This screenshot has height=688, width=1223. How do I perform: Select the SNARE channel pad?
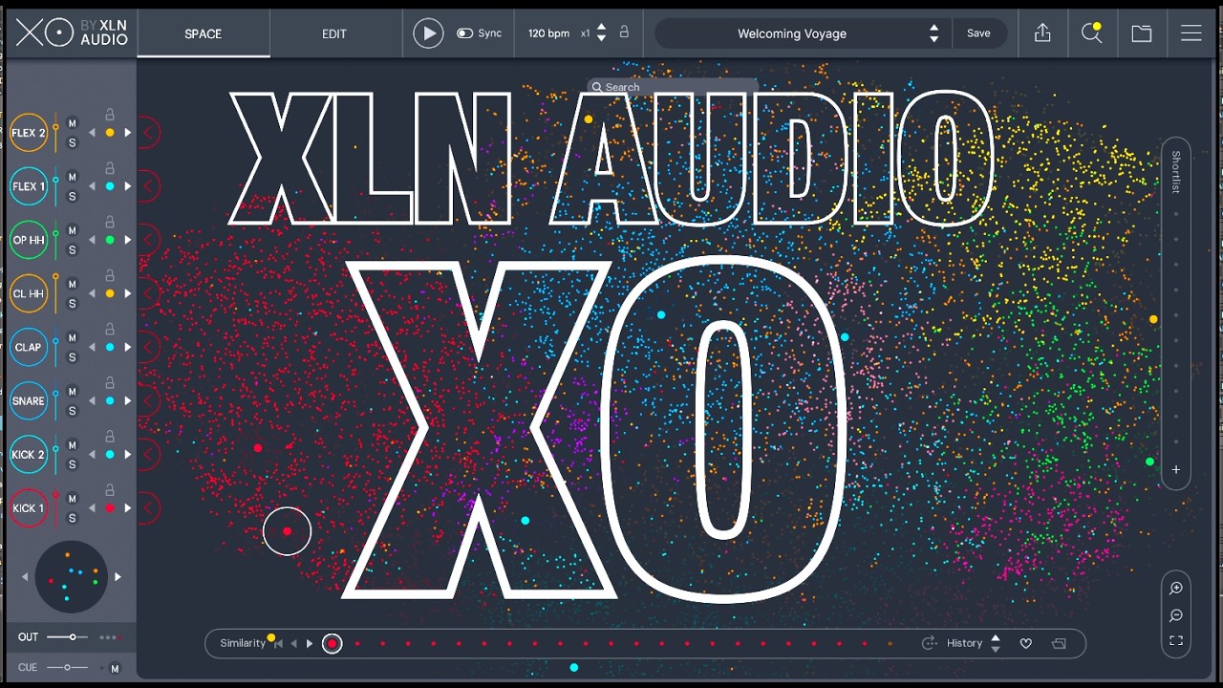click(x=29, y=400)
